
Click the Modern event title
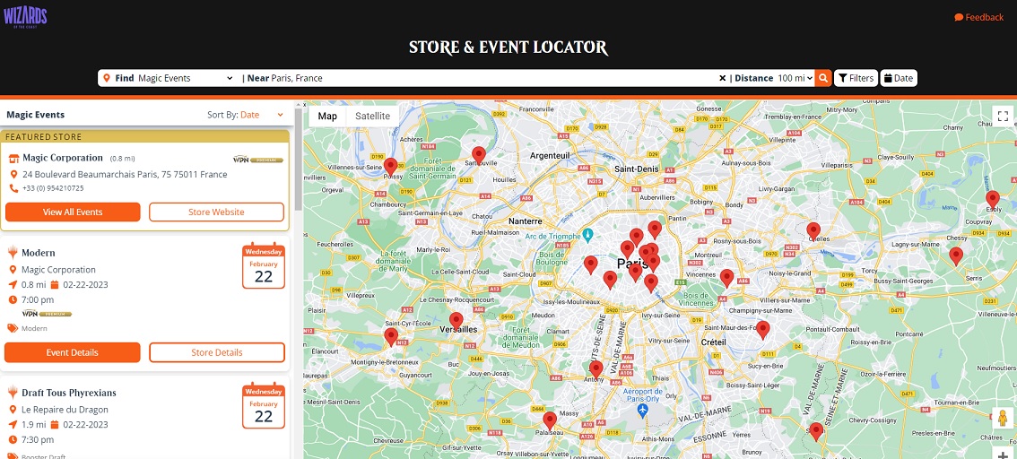pyautogui.click(x=39, y=253)
